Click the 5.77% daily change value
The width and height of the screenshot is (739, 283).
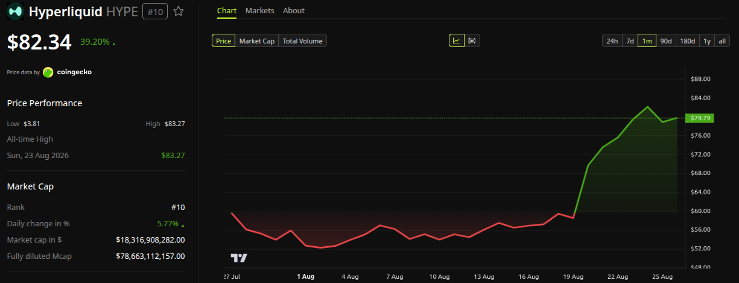pos(168,224)
